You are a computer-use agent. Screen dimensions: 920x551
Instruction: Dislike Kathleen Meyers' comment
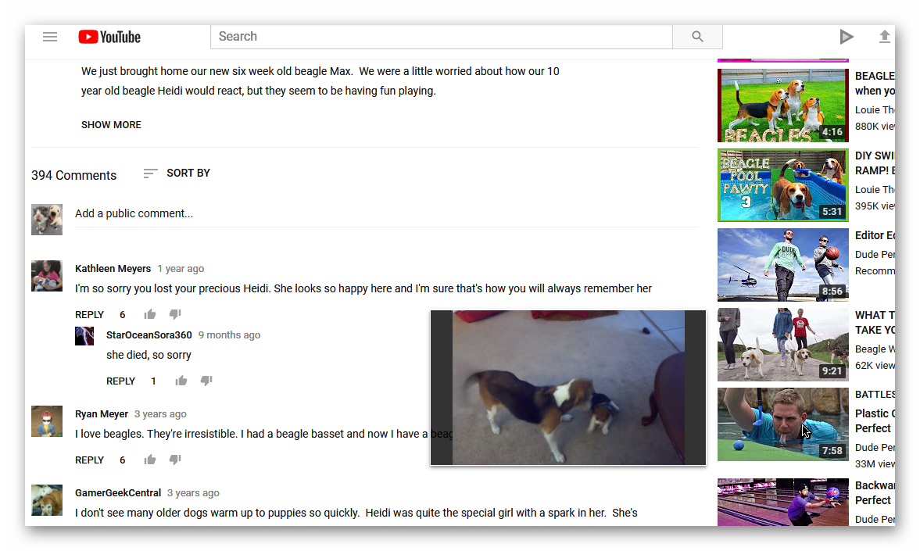(x=175, y=314)
